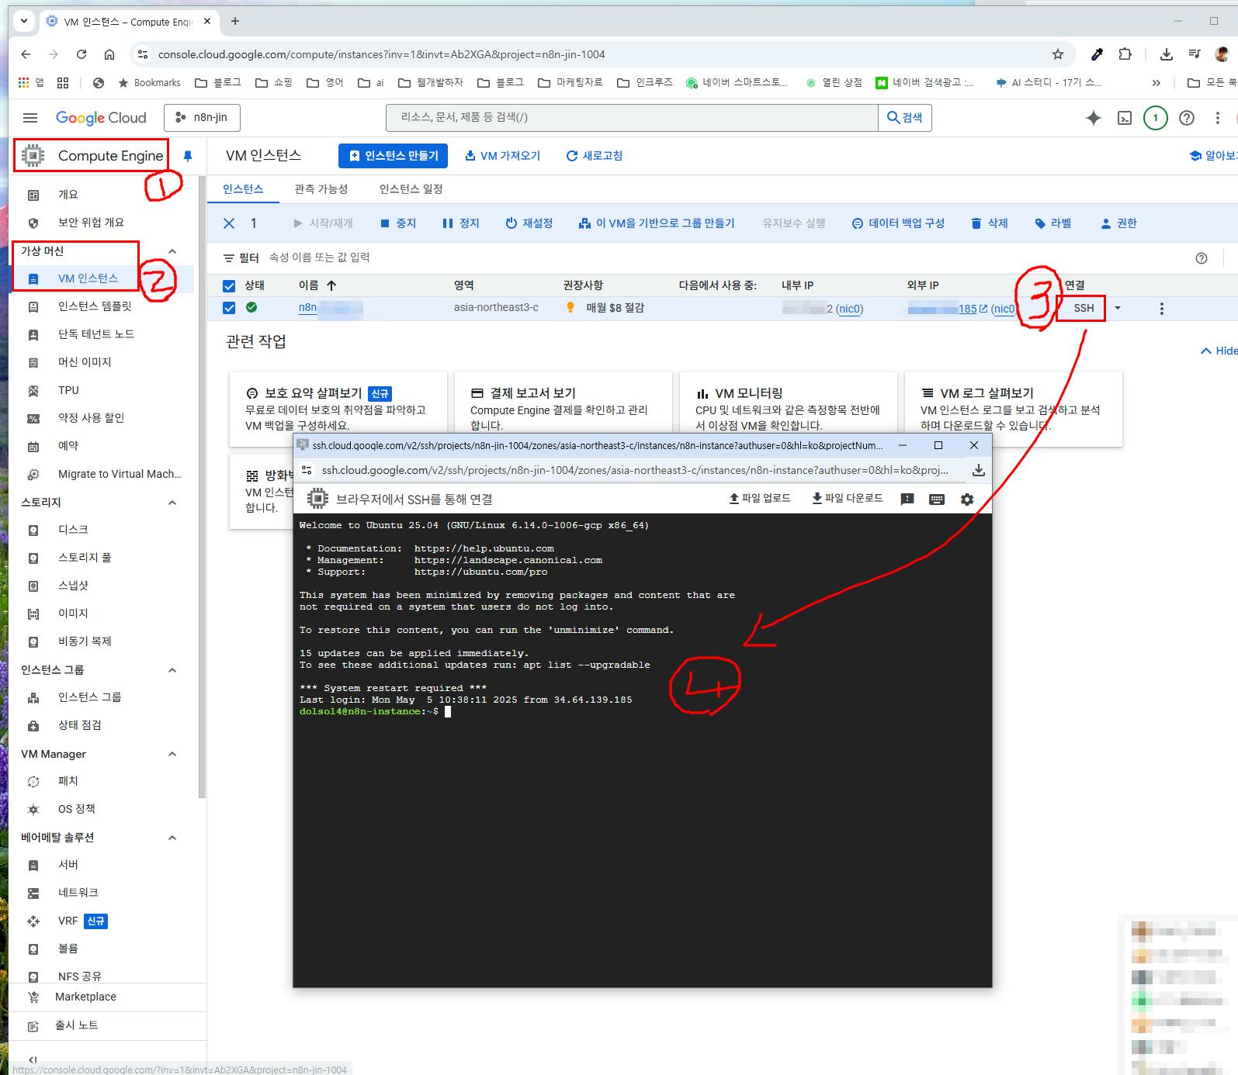Open the filter help question mark icon
Image resolution: width=1238 pixels, height=1075 pixels.
[x=1202, y=258]
